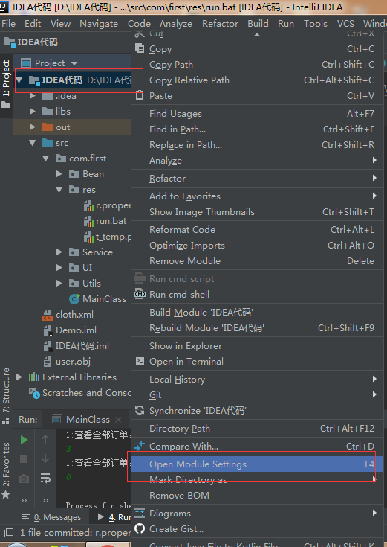Click the up arrow in Run panel
Image resolution: width=387 pixels, height=547 pixels.
[45, 439]
